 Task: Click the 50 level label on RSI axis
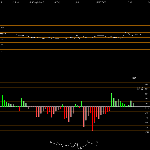(x=2, y=39)
